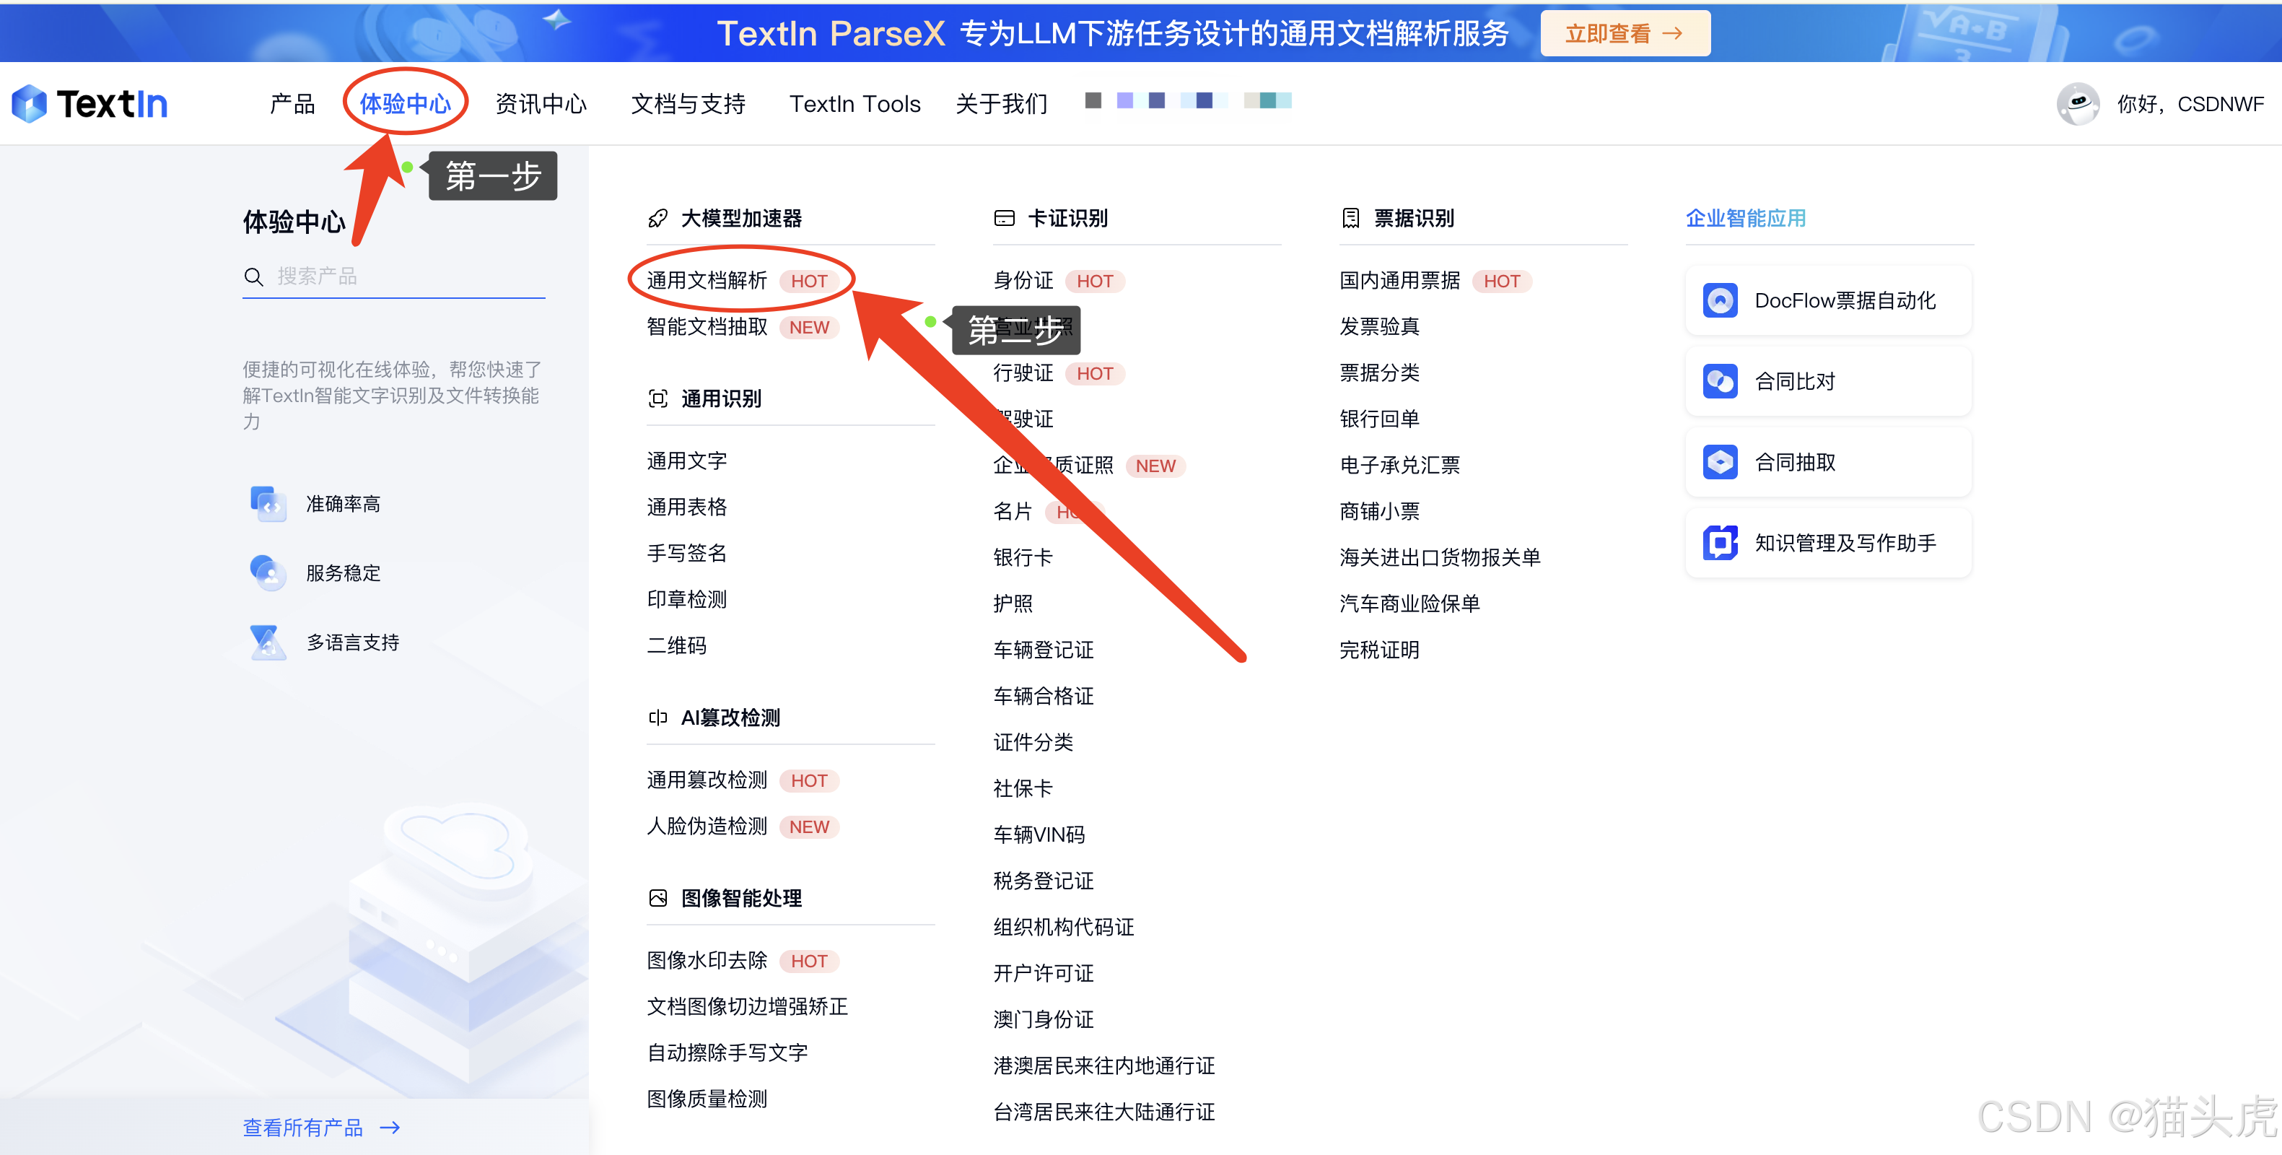Open 车辆VIN码
This screenshot has height=1155, width=2282.
pos(1039,834)
